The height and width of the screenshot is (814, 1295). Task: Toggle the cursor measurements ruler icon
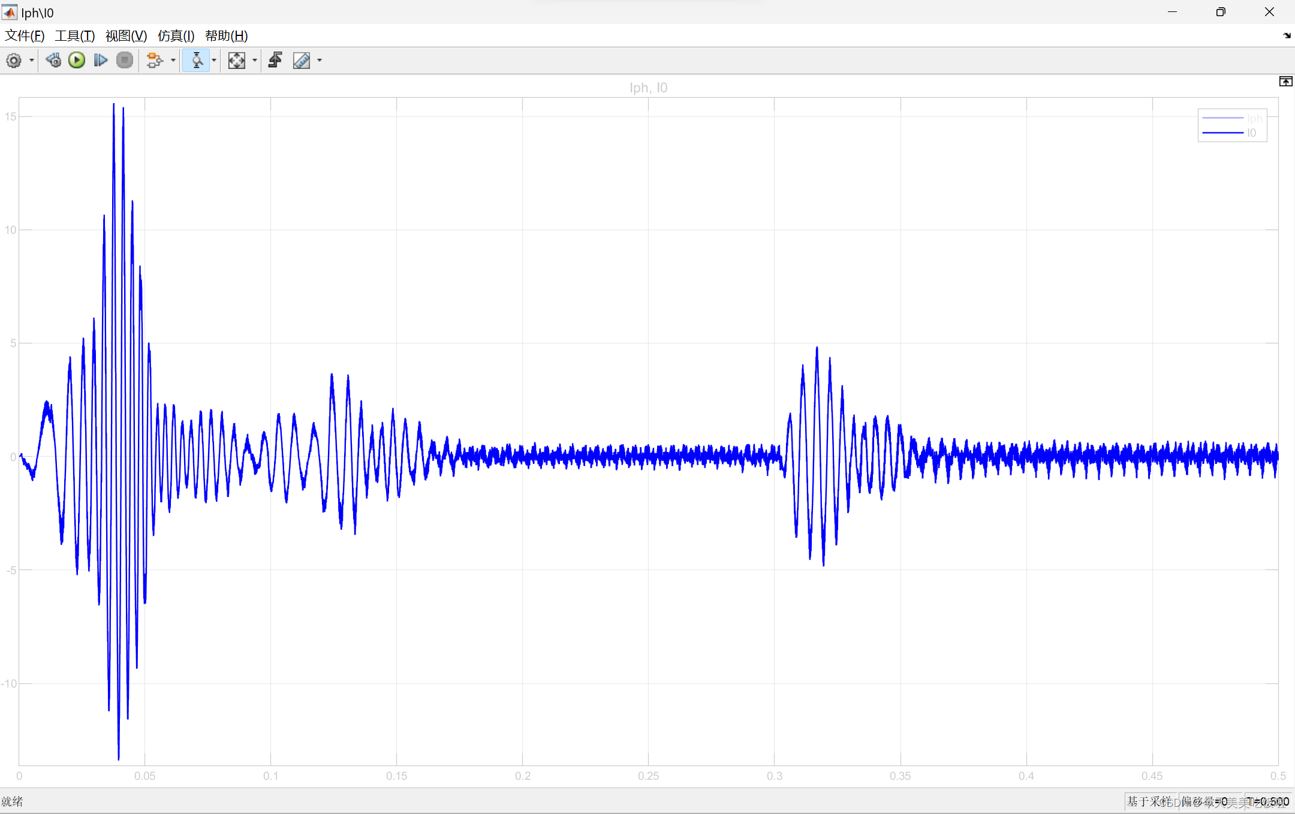pyautogui.click(x=302, y=61)
